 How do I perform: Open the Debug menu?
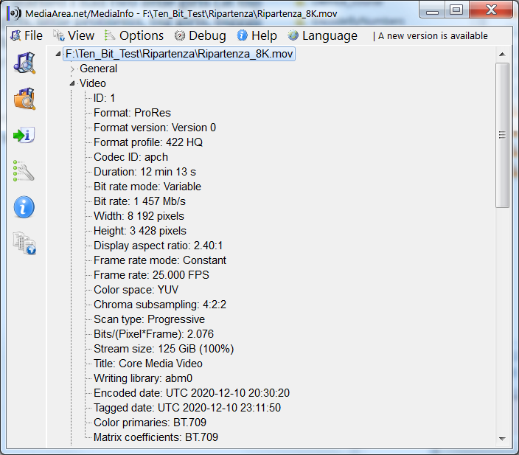pyautogui.click(x=201, y=35)
